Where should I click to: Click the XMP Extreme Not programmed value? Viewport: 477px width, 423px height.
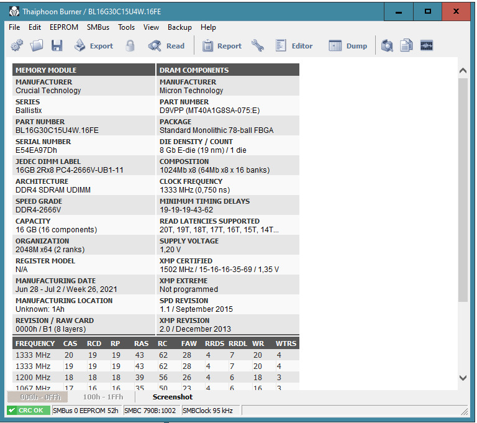tap(189, 289)
